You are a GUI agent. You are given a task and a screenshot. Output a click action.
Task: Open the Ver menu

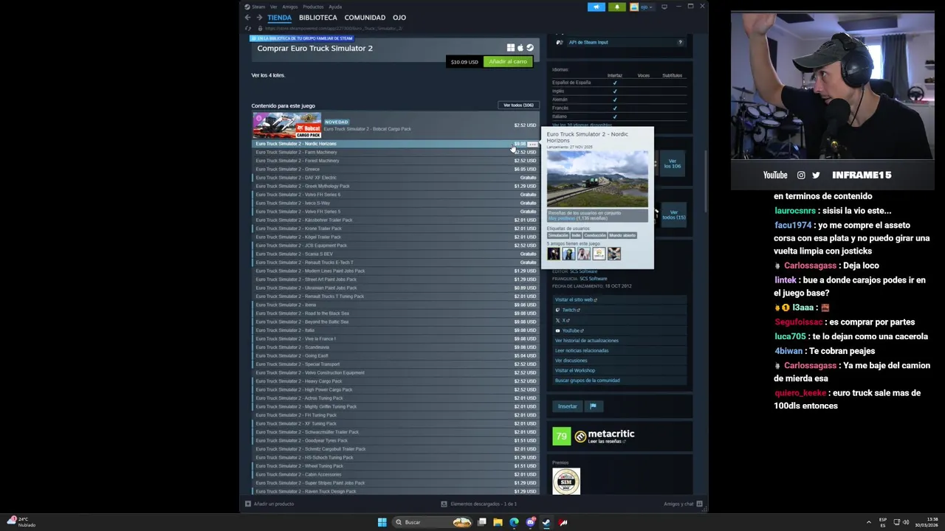[274, 7]
